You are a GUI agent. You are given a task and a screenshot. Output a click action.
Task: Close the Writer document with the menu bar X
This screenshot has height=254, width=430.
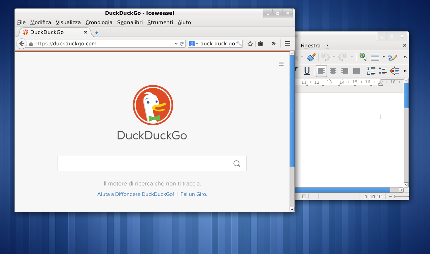pos(404,45)
